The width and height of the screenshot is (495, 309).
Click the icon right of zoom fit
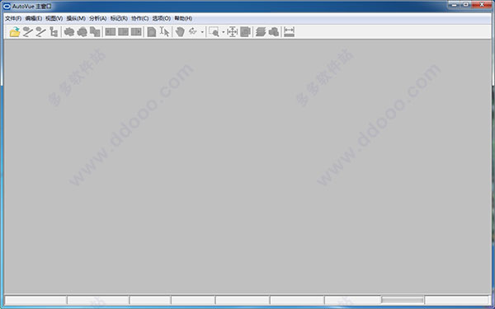click(x=245, y=32)
